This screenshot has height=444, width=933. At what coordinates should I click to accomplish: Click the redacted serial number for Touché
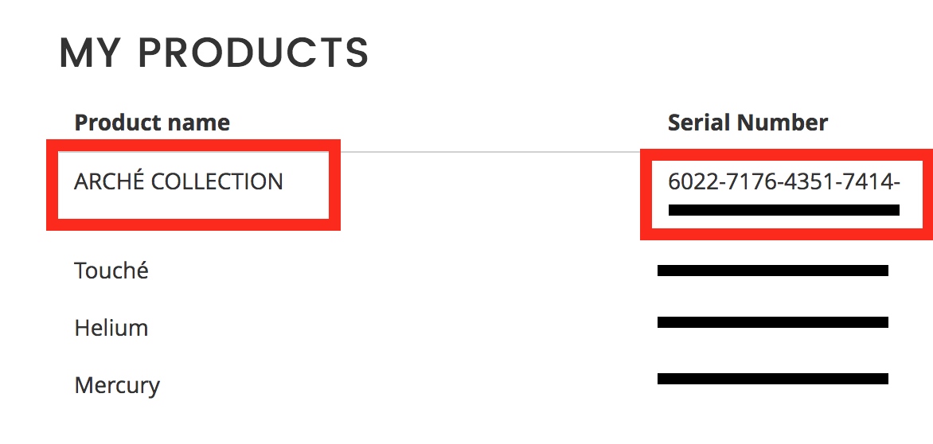pos(772,271)
